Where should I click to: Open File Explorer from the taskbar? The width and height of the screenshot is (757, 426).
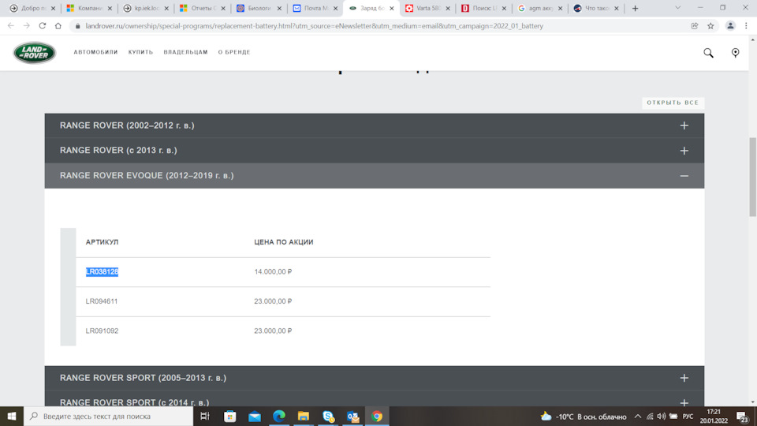[x=303, y=416]
